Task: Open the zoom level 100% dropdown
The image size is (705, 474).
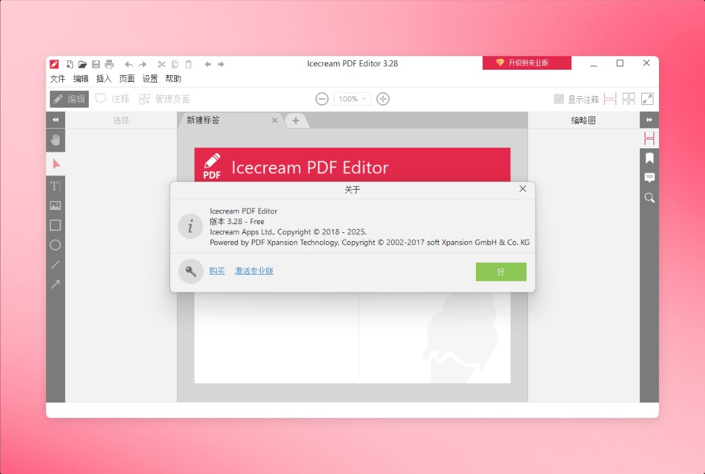Action: [x=352, y=99]
